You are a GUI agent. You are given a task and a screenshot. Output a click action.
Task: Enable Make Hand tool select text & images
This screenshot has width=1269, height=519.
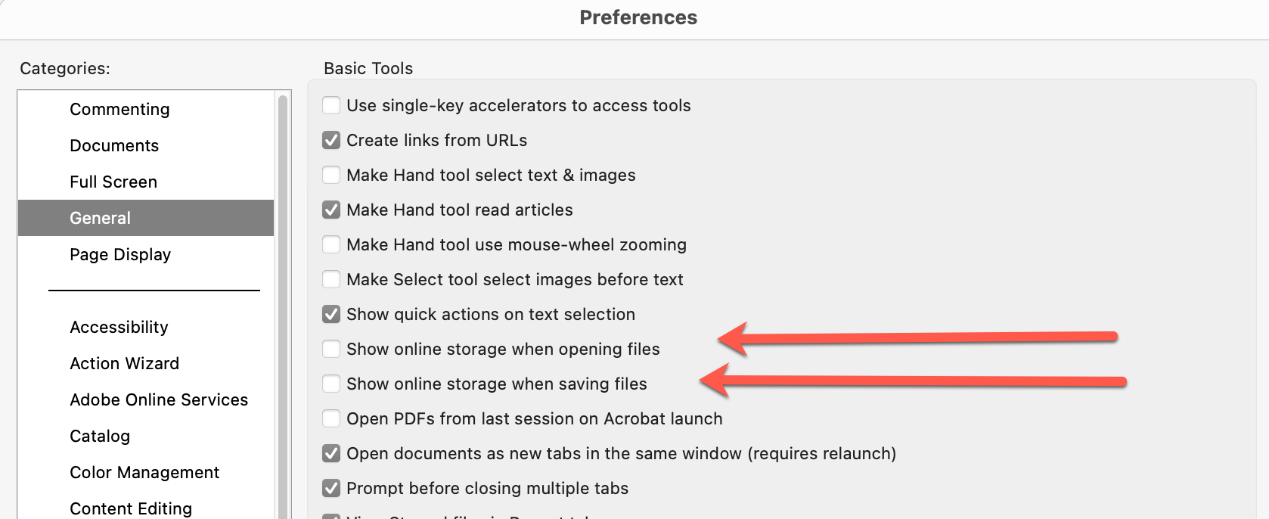[x=330, y=175]
